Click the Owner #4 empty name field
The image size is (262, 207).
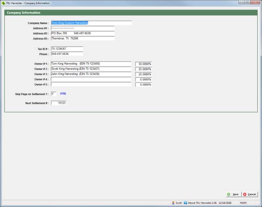[x=91, y=79]
